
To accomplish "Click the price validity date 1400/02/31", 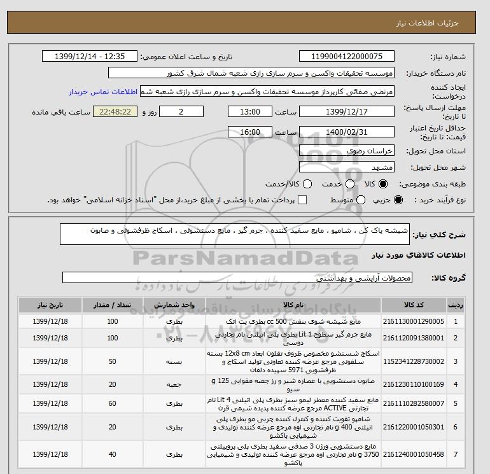I will [x=347, y=132].
